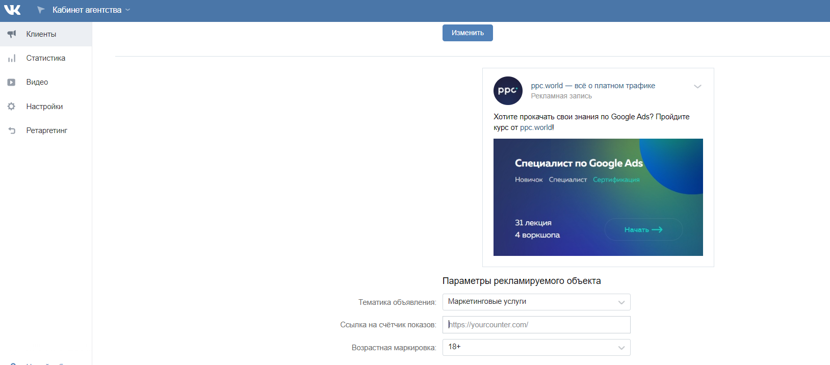
Task: Click the Ссылка на счётчик показов field
Action: [x=536, y=325]
